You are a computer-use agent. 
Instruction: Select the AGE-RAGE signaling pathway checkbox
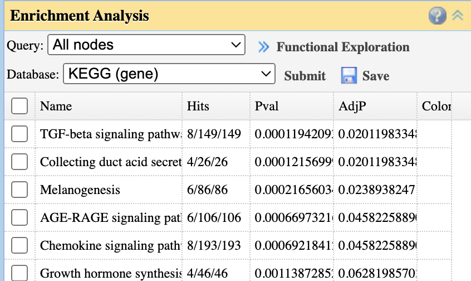point(19,217)
